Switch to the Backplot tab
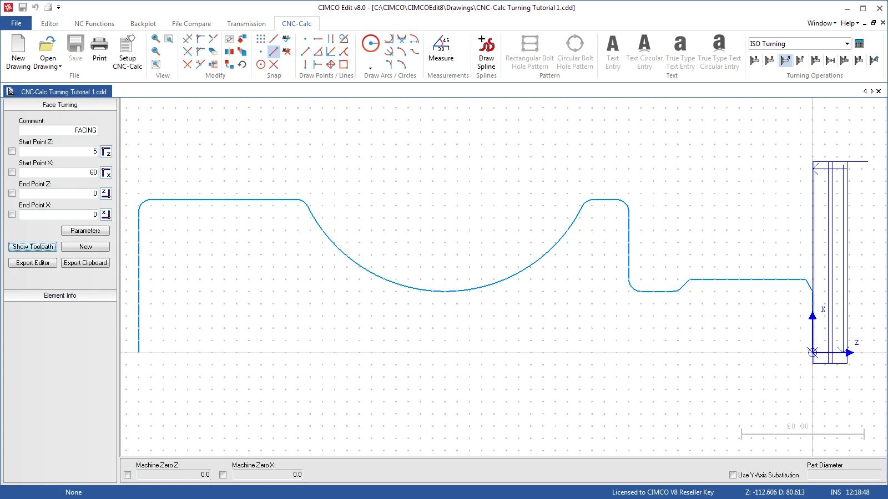 [143, 24]
